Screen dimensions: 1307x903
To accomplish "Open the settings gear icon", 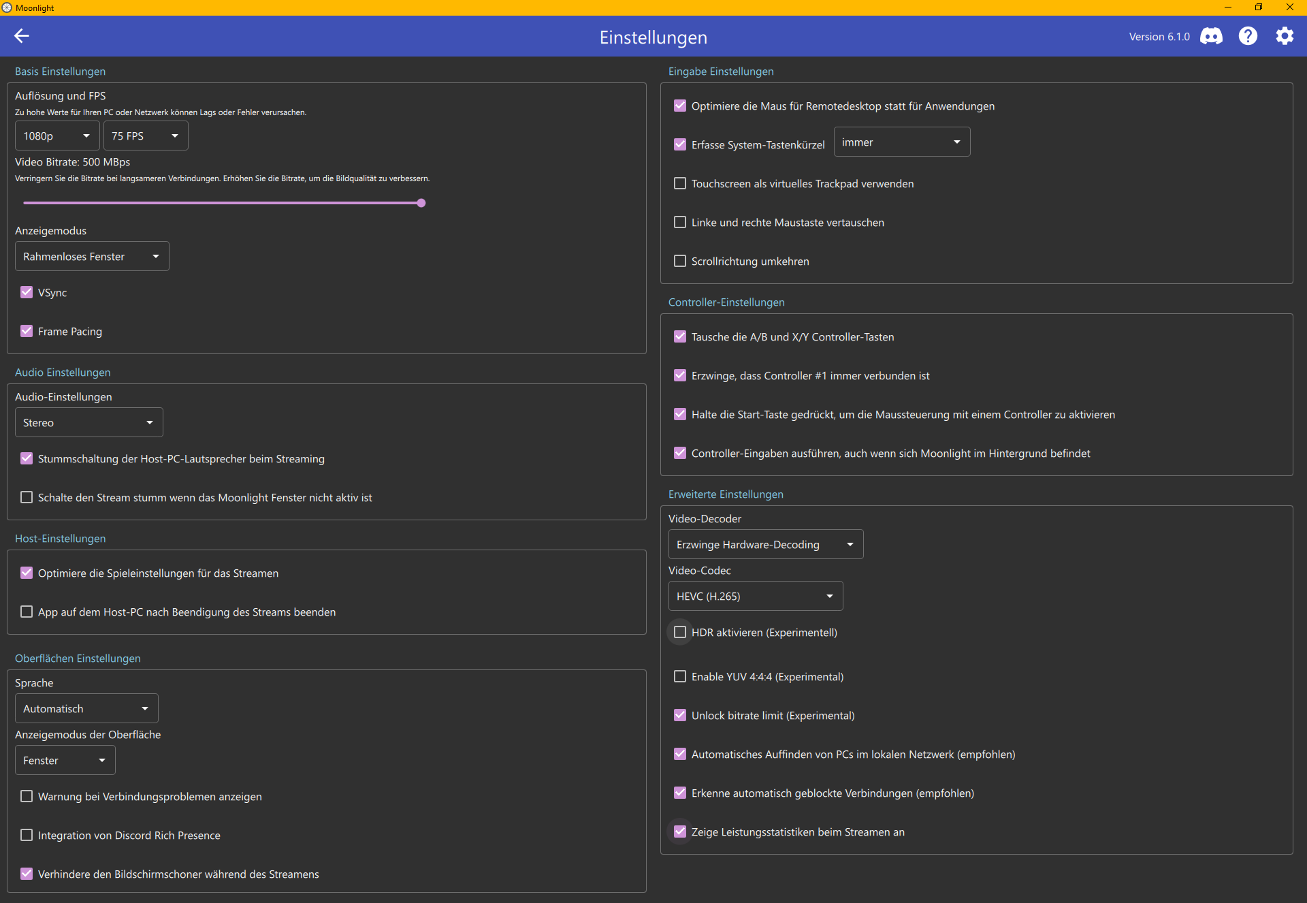I will 1285,36.
